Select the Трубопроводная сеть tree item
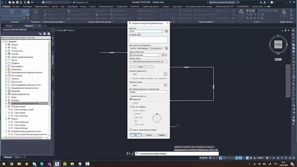 (20, 94)
